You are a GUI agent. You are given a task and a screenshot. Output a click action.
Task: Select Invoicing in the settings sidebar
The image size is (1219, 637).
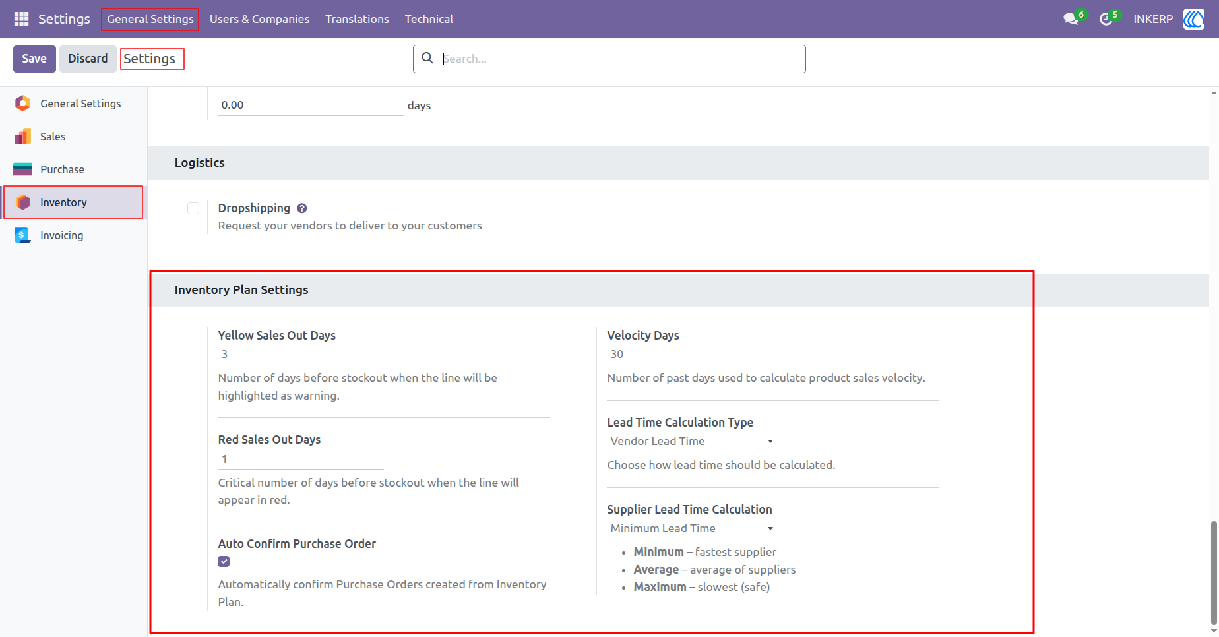73,235
